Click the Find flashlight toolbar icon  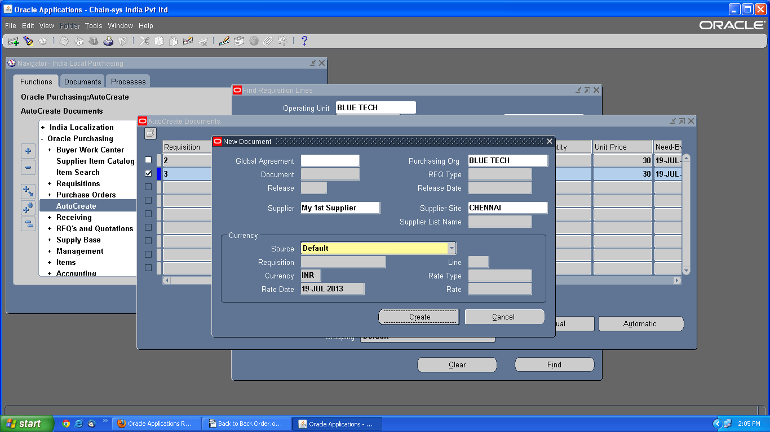point(28,41)
